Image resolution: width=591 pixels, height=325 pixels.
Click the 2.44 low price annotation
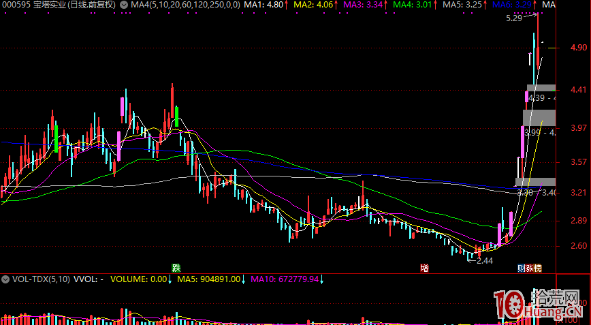click(485, 260)
